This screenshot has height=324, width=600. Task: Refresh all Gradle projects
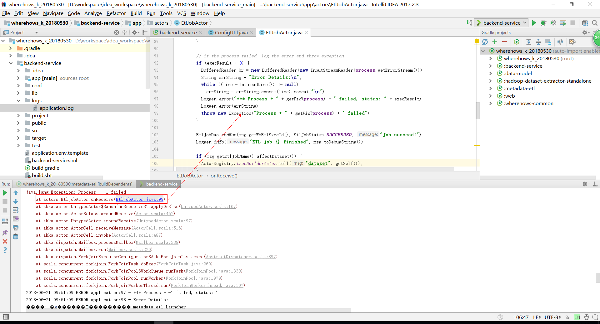pyautogui.click(x=485, y=42)
